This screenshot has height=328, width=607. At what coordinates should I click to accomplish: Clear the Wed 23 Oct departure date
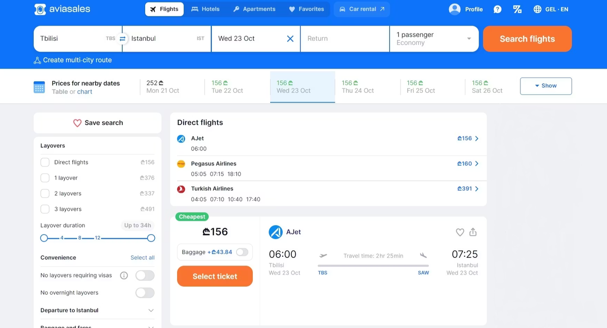pos(290,38)
